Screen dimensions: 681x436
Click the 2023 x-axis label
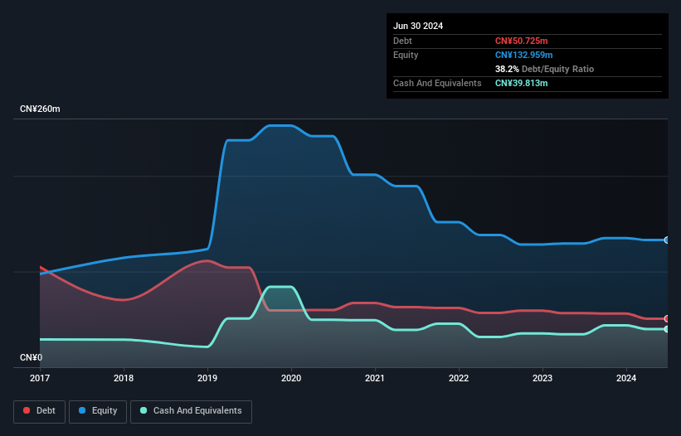(542, 378)
